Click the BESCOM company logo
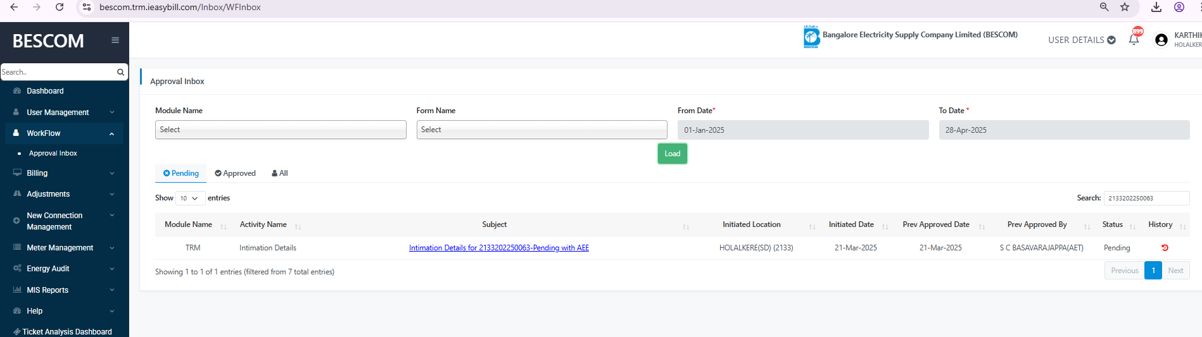This screenshot has width=1202, height=337. click(x=811, y=37)
